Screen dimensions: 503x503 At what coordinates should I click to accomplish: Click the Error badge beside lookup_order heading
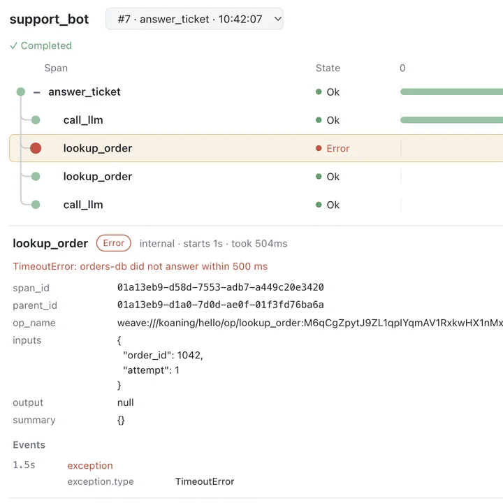[114, 243]
